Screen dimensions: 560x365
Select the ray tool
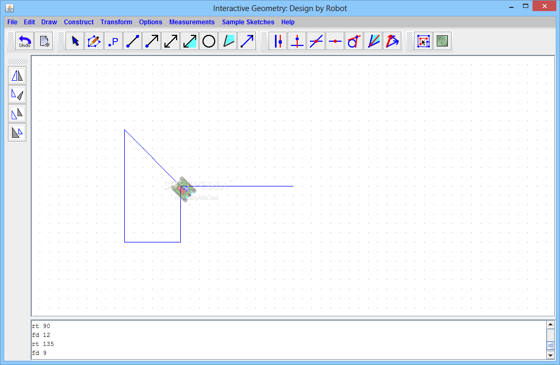(151, 41)
